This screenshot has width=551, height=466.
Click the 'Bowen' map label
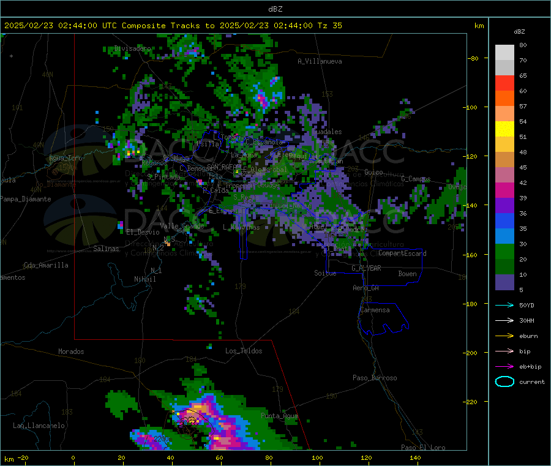pos(407,274)
